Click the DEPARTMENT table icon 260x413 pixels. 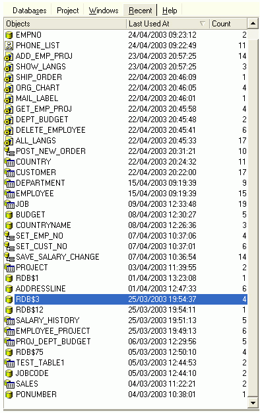[9, 183]
